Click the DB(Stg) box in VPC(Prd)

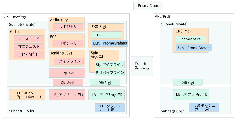[188, 82]
